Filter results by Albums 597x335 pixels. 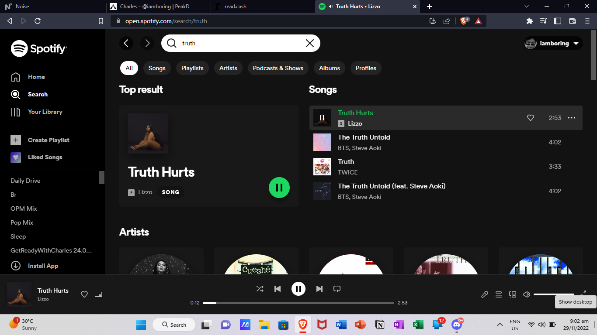pos(330,68)
